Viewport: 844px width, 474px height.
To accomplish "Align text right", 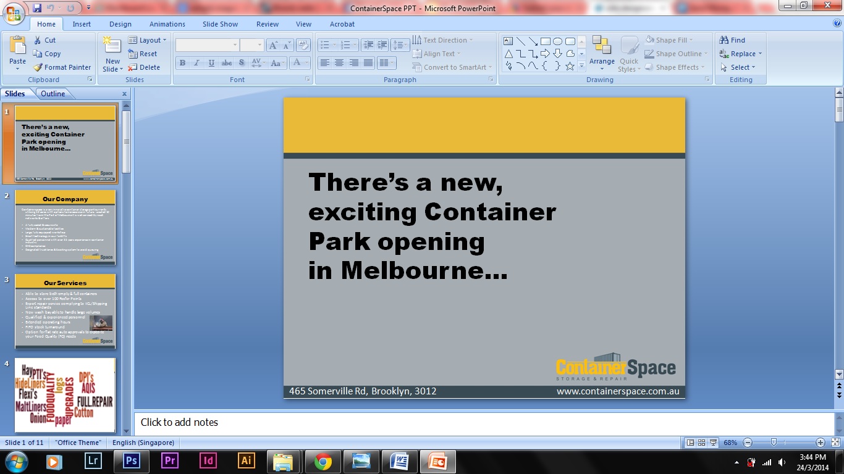I will (354, 63).
